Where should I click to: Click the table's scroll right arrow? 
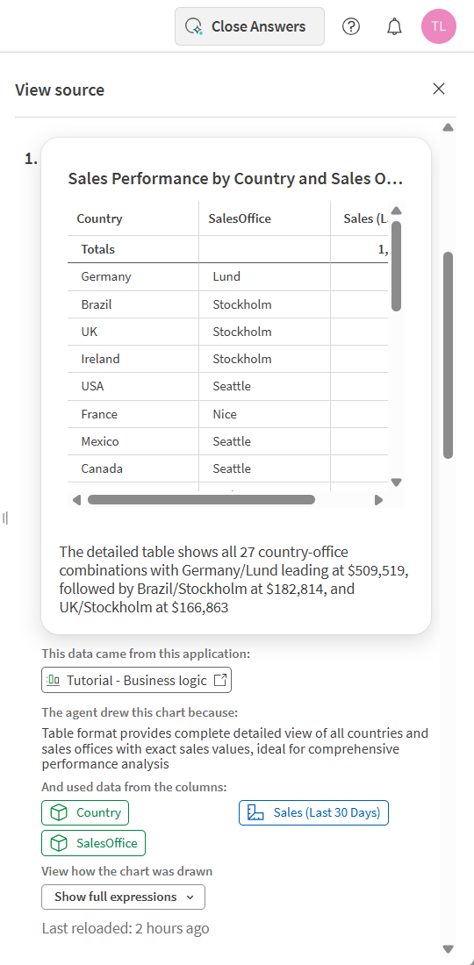[x=378, y=500]
